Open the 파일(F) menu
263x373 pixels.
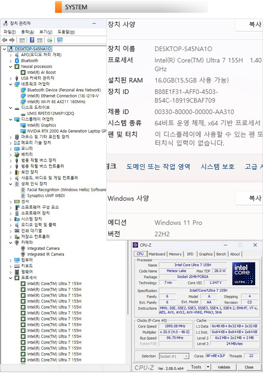9,32
